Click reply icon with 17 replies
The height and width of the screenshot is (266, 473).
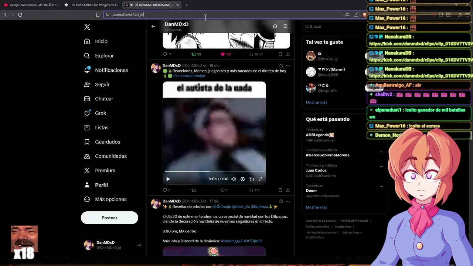(x=165, y=54)
